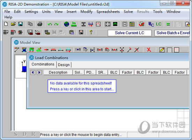Click the joint move star-shaped tool icon
The height and width of the screenshot is (140, 192).
tap(122, 50)
